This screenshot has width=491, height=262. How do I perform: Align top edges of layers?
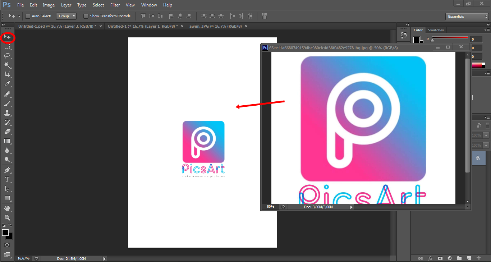(x=143, y=16)
